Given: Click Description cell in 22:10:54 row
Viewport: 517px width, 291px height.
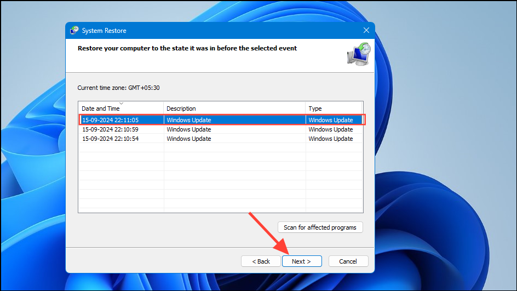Looking at the screenshot, I should pos(234,139).
